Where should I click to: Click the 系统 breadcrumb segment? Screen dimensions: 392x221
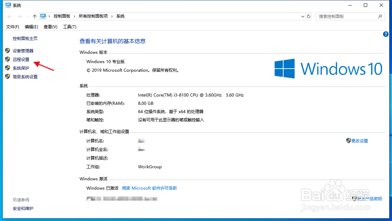pos(120,16)
